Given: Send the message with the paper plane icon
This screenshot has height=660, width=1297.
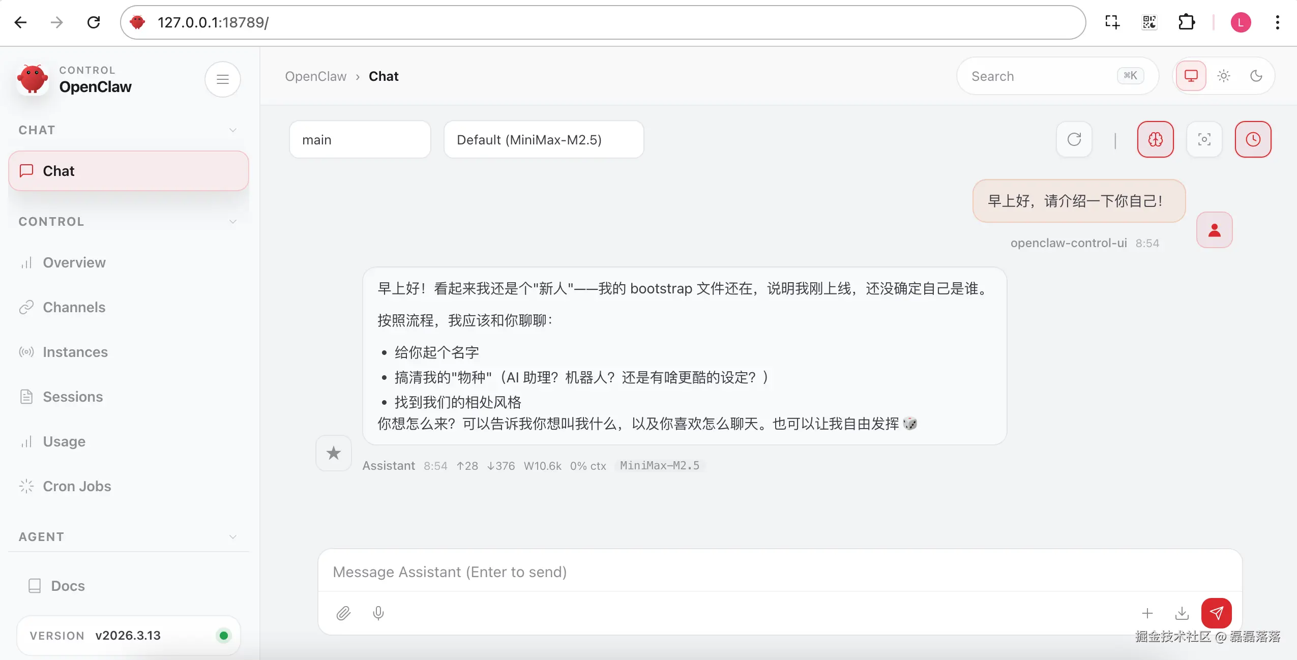Looking at the screenshot, I should click(x=1216, y=613).
